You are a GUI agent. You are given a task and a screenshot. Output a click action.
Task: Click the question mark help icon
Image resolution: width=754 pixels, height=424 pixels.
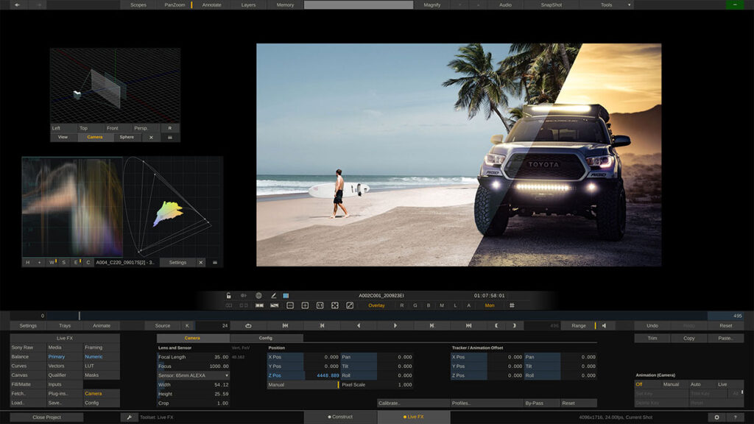coord(735,417)
